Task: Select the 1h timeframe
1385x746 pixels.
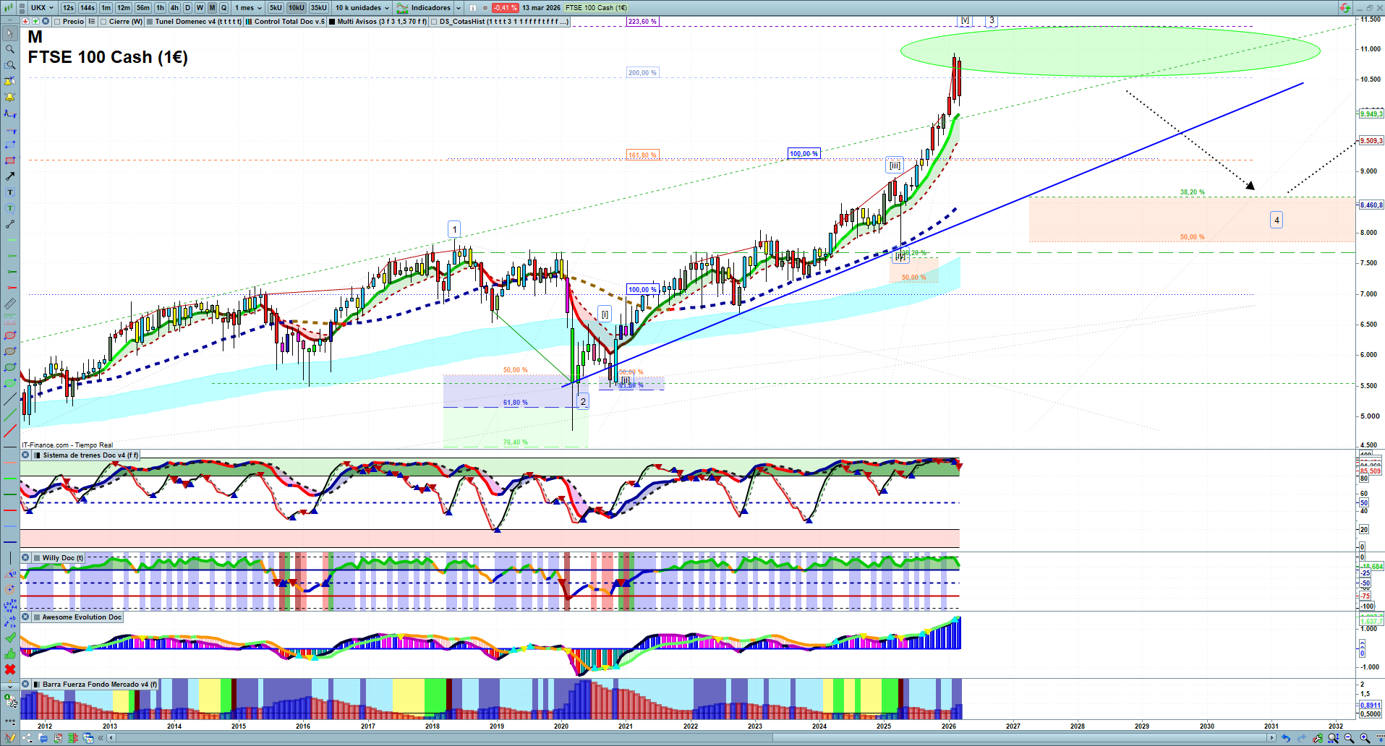Action: [x=160, y=8]
